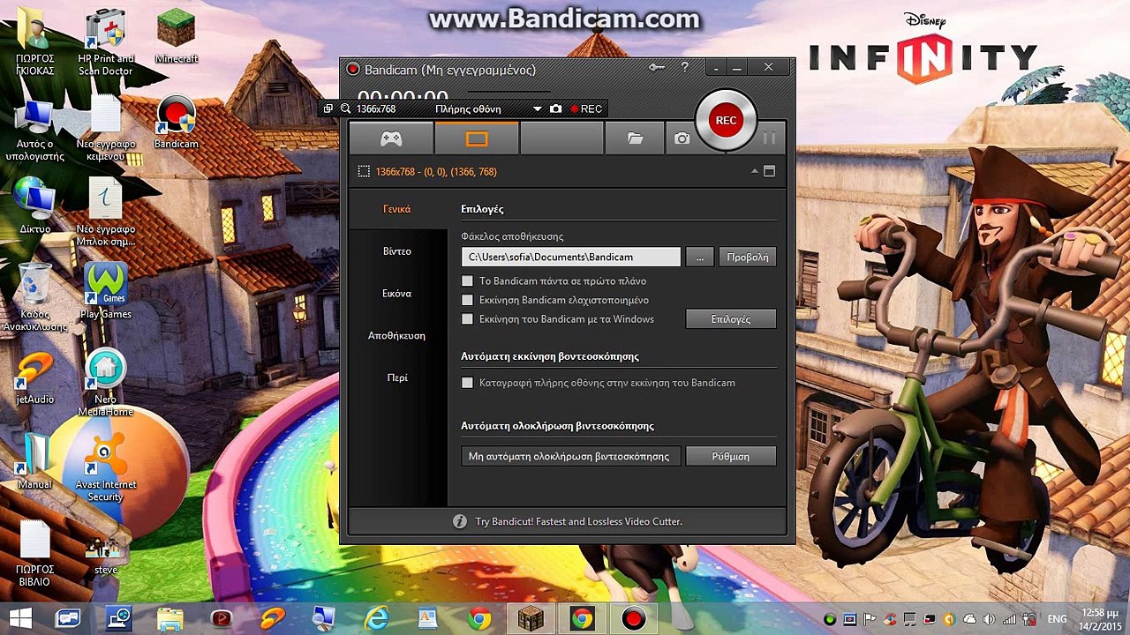
Task: Select the ΓΙΩΡΓΟΣ ΒΙΒΛΙΟ desktop file
Action: (x=35, y=553)
